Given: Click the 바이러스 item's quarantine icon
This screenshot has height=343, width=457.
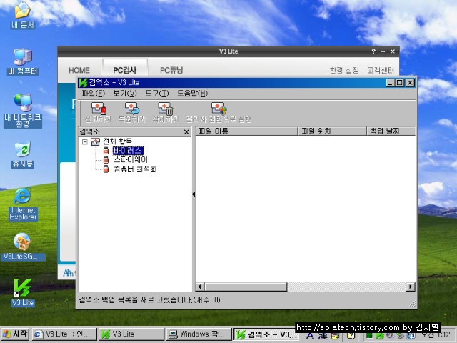Looking at the screenshot, I should tap(106, 151).
